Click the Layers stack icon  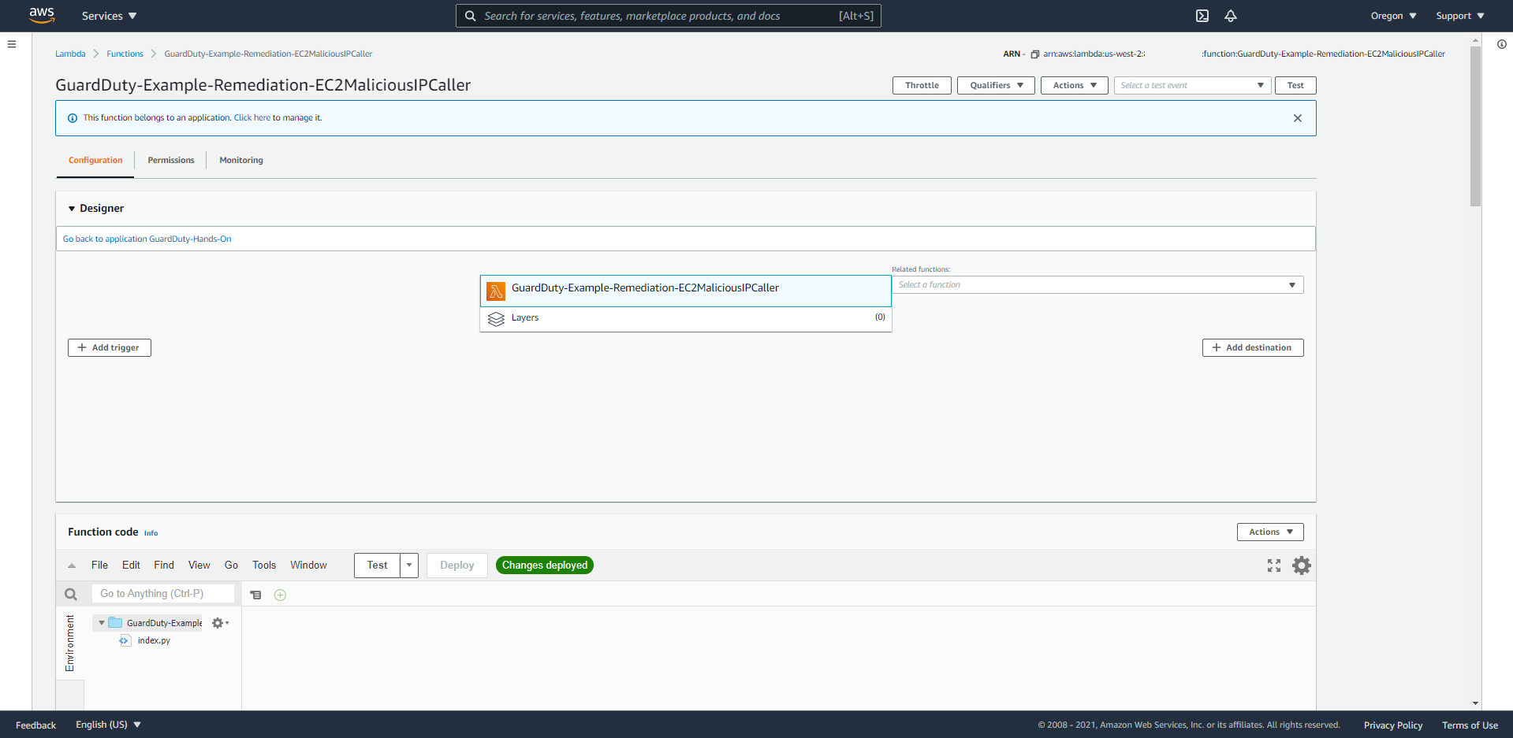click(x=496, y=319)
